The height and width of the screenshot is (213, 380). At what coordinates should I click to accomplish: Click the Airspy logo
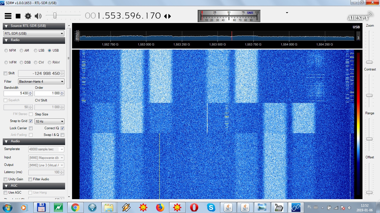(x=360, y=16)
